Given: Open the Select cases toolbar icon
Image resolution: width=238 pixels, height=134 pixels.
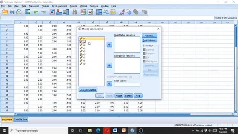Looking at the screenshot, I should 113,12.
